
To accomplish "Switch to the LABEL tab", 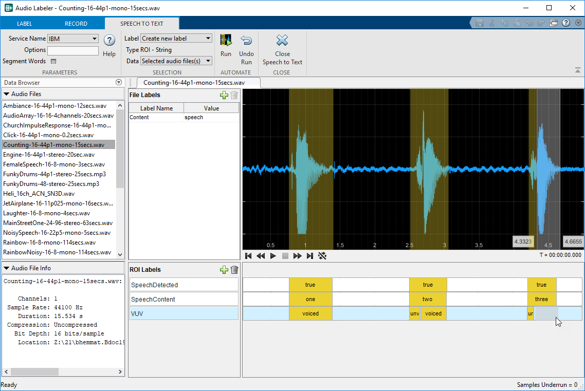I will pyautogui.click(x=24, y=24).
